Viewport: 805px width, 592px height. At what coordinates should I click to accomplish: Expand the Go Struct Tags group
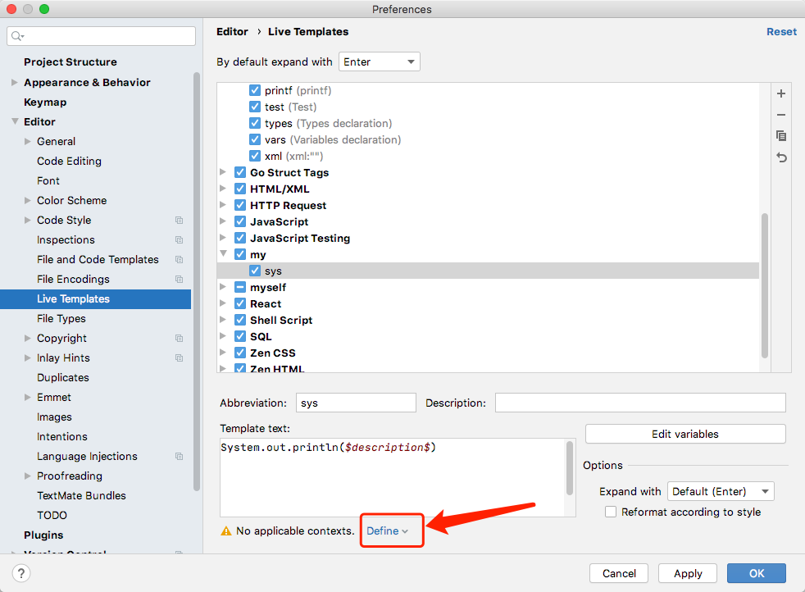pyautogui.click(x=223, y=172)
